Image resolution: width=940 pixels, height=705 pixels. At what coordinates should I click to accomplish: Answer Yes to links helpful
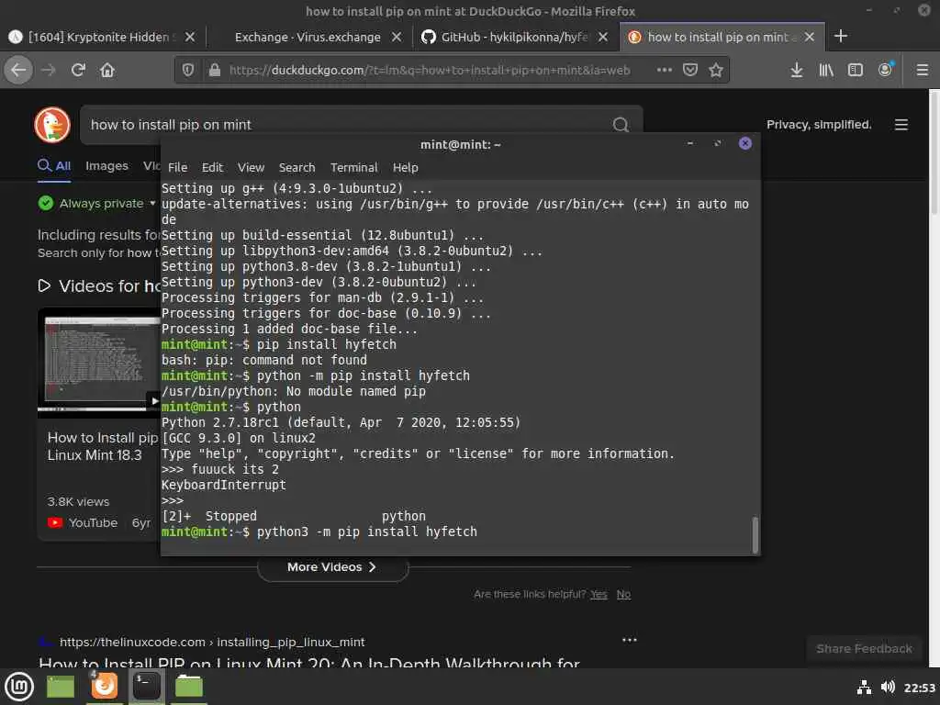599,594
